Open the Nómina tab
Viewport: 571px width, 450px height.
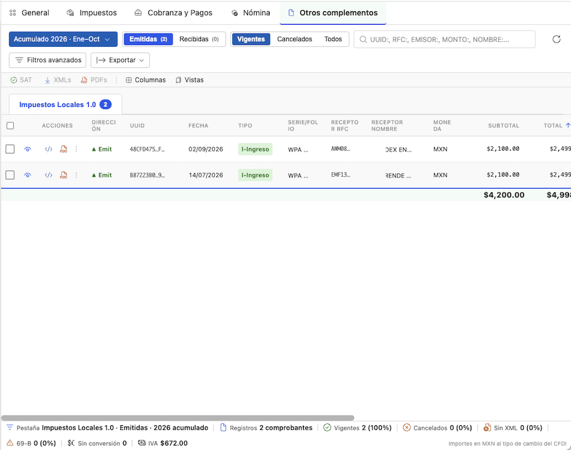click(x=251, y=13)
